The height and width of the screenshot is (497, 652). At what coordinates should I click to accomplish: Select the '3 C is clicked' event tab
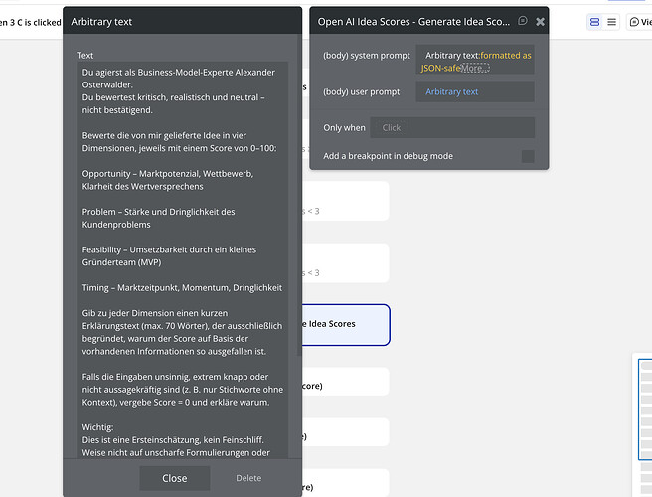pyautogui.click(x=30, y=21)
